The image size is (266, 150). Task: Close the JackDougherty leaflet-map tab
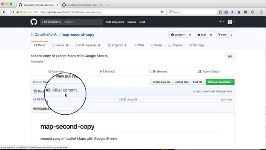tap(101, 5)
